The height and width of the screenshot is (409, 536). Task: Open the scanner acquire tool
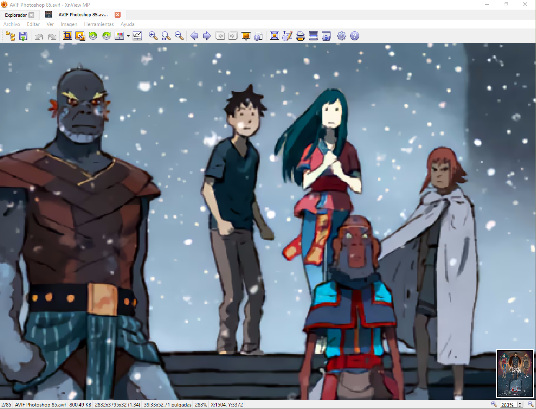[x=313, y=36]
